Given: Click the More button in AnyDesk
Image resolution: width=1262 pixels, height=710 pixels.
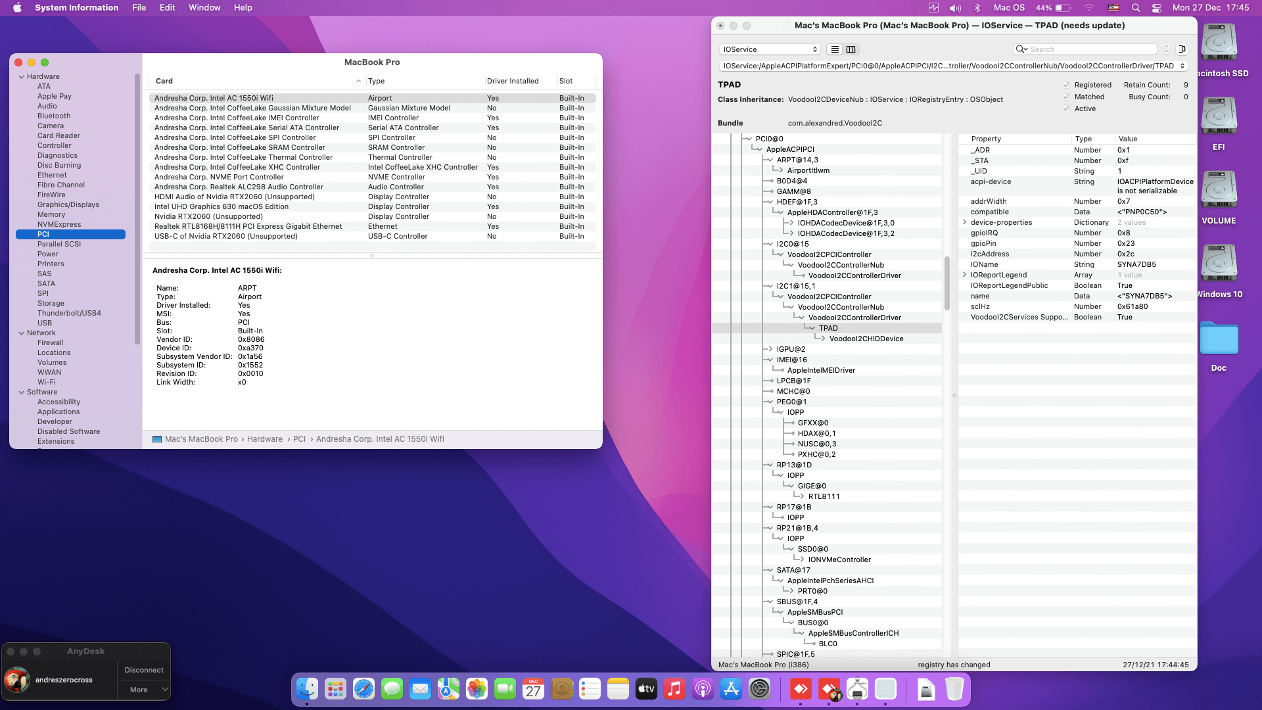Looking at the screenshot, I should coord(138,690).
